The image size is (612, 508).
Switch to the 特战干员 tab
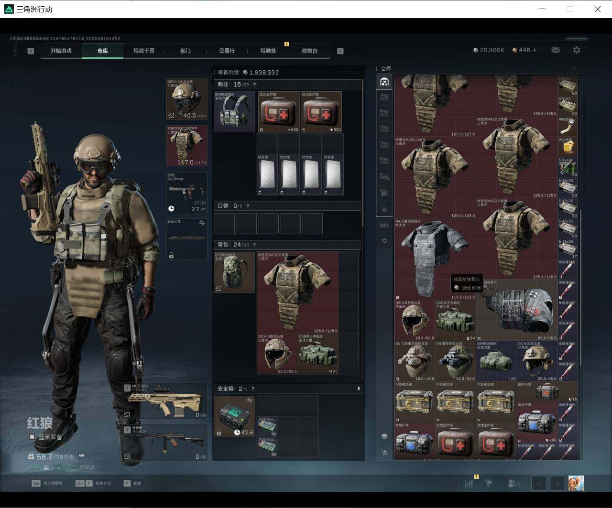144,51
